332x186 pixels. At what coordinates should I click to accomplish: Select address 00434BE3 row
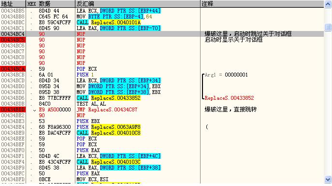tap(13, 121)
